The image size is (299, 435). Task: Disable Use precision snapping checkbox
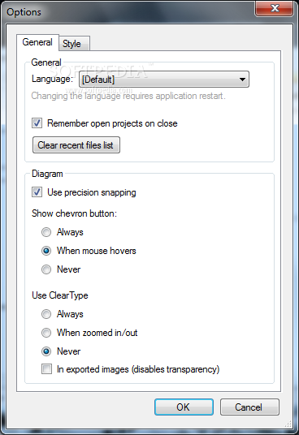(x=37, y=192)
